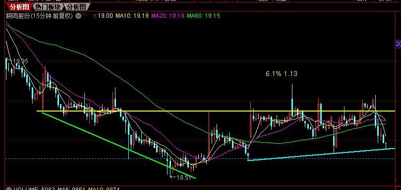Click the 19.00 price value in header
This screenshot has width=401, height=190.
click(x=105, y=16)
